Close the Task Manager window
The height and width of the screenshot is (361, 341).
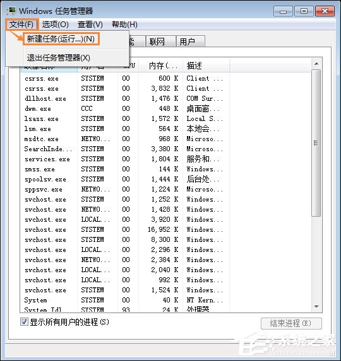(x=325, y=11)
